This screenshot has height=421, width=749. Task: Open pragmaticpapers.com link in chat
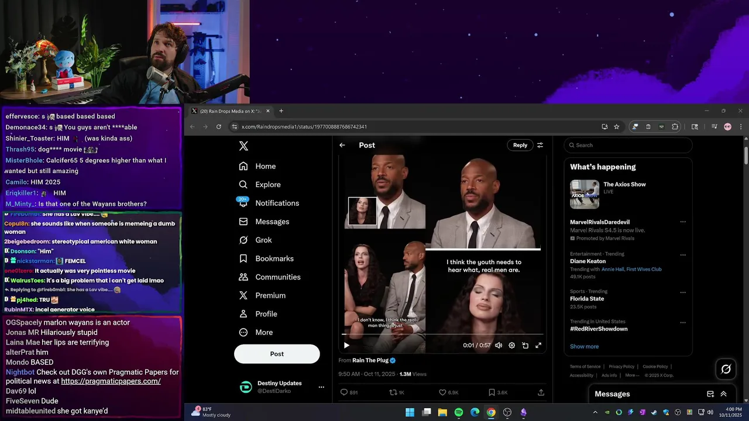tap(111, 381)
